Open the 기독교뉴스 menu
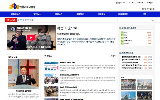Screen dimensions: 160x100 point(16,14)
